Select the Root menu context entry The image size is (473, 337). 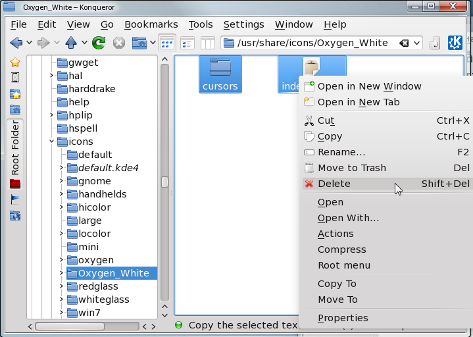387,265
